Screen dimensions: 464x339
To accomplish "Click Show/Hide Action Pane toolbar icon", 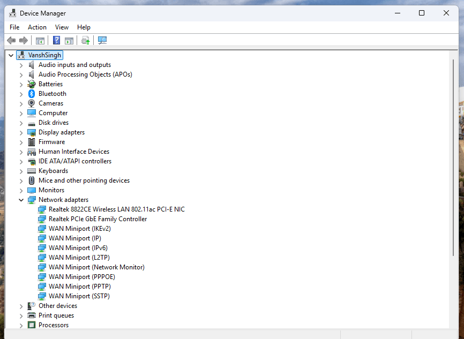I will click(x=69, y=40).
